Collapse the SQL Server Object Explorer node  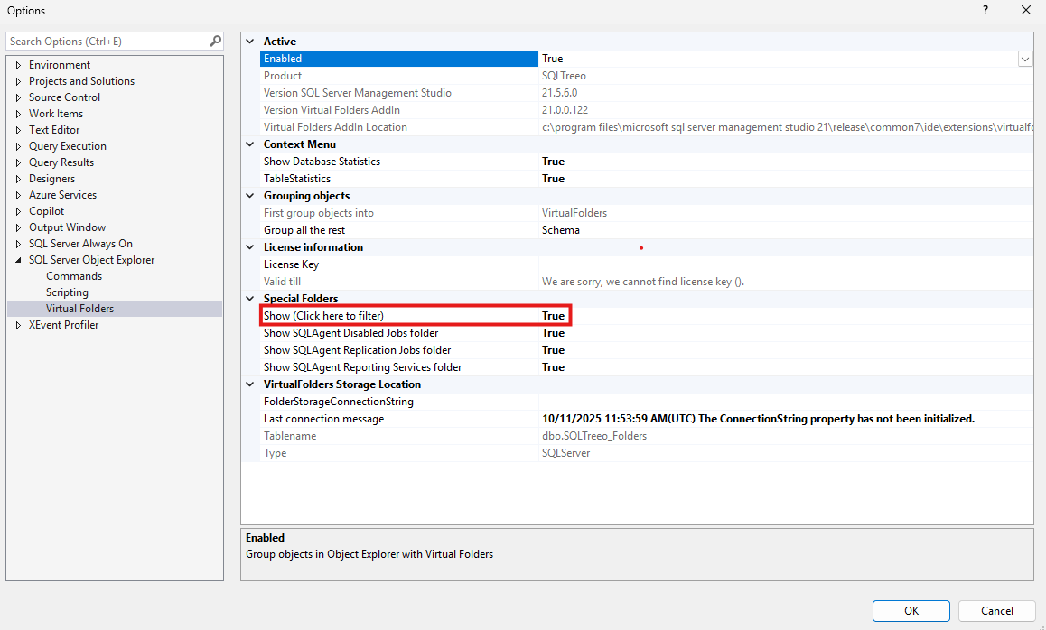pos(18,261)
